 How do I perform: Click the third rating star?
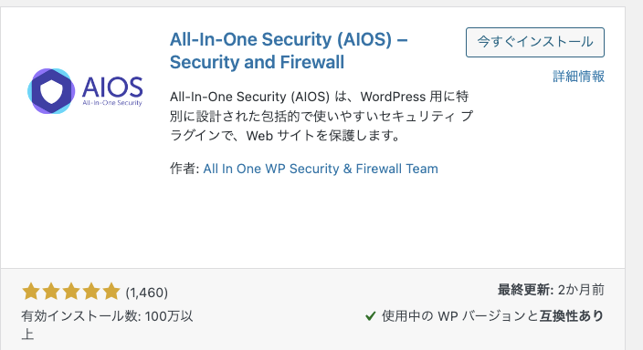(x=71, y=292)
